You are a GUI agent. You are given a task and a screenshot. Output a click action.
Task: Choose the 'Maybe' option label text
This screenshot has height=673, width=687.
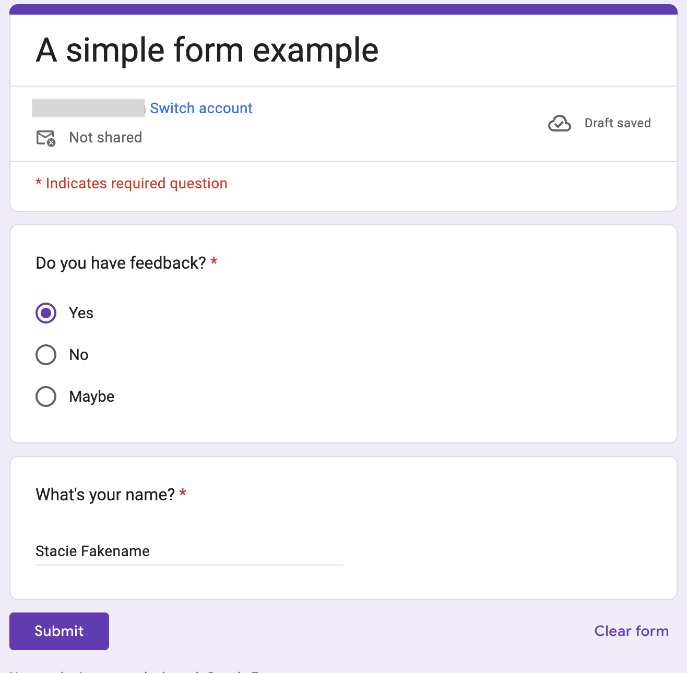tap(92, 396)
